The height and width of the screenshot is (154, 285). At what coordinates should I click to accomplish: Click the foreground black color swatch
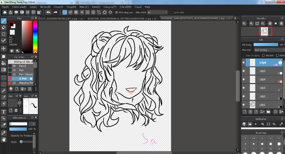pos(11,24)
